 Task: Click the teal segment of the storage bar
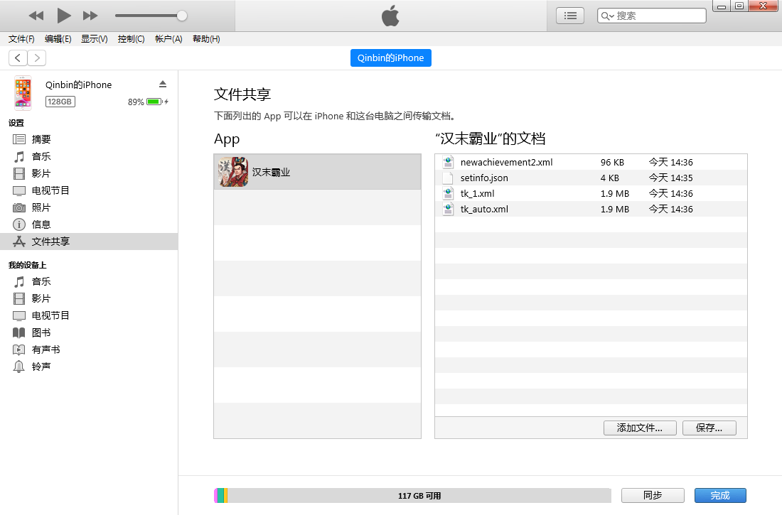tap(220, 496)
